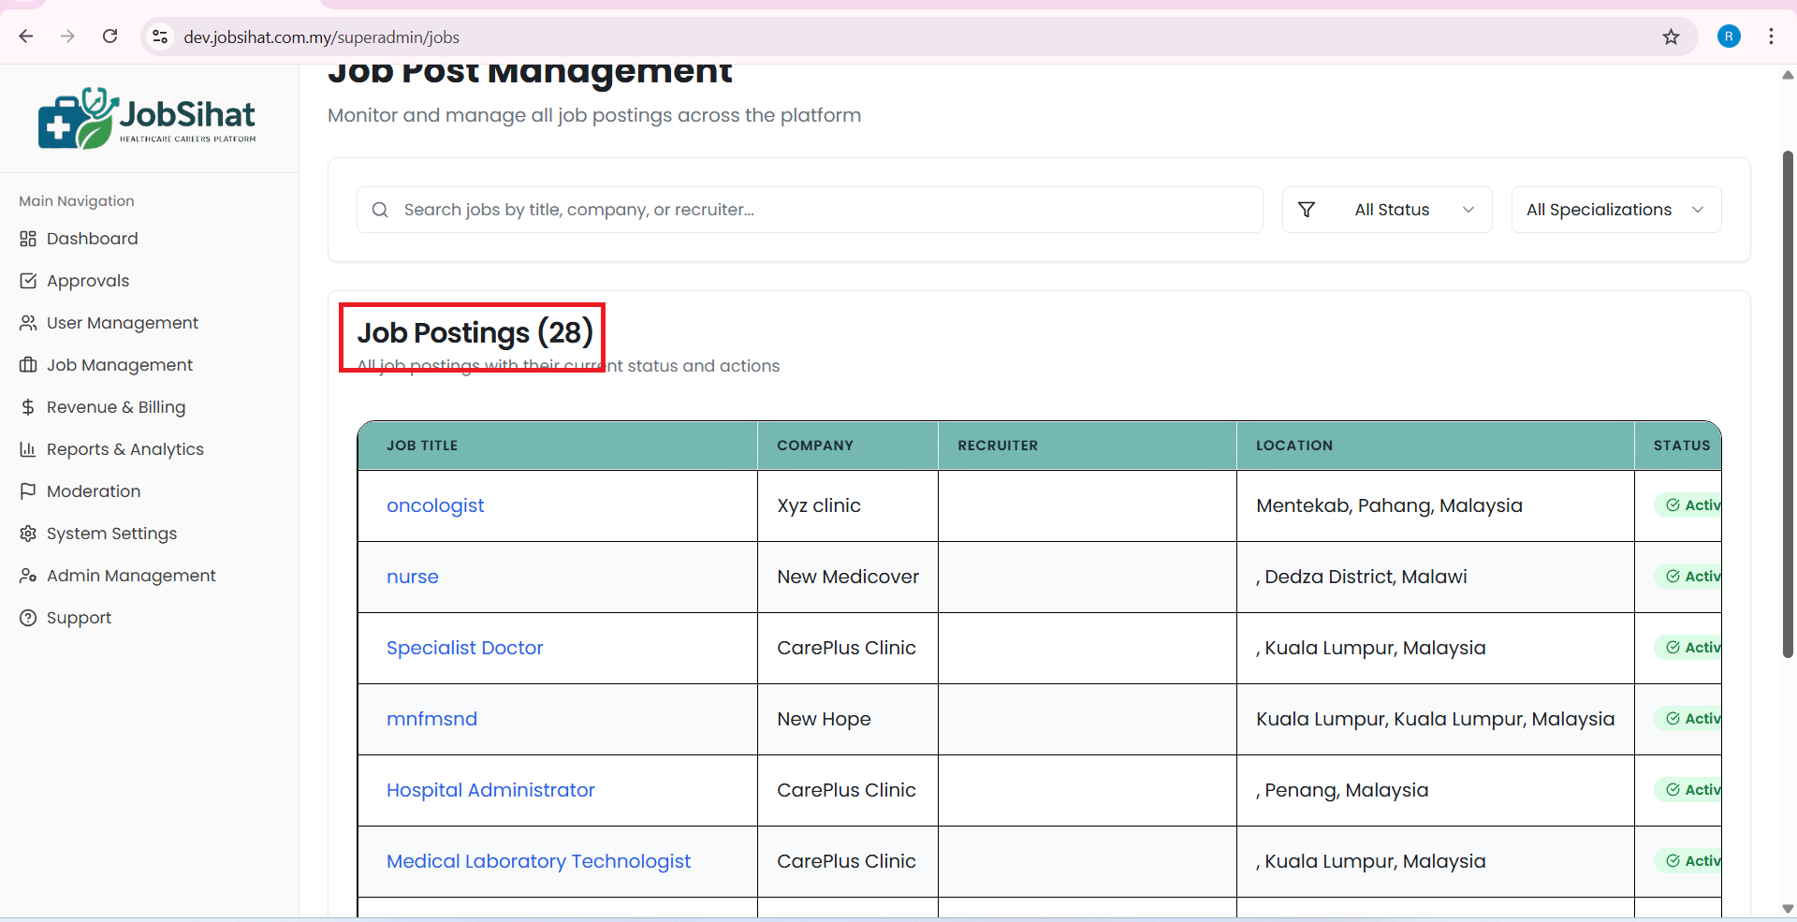Screen dimensions: 1797x922
Task: Navigate to the Support page
Action: [x=79, y=618]
